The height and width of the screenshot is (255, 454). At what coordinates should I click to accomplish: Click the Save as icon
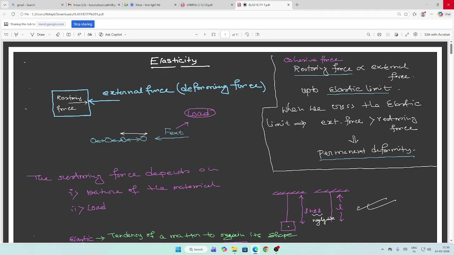pyautogui.click(x=396, y=34)
